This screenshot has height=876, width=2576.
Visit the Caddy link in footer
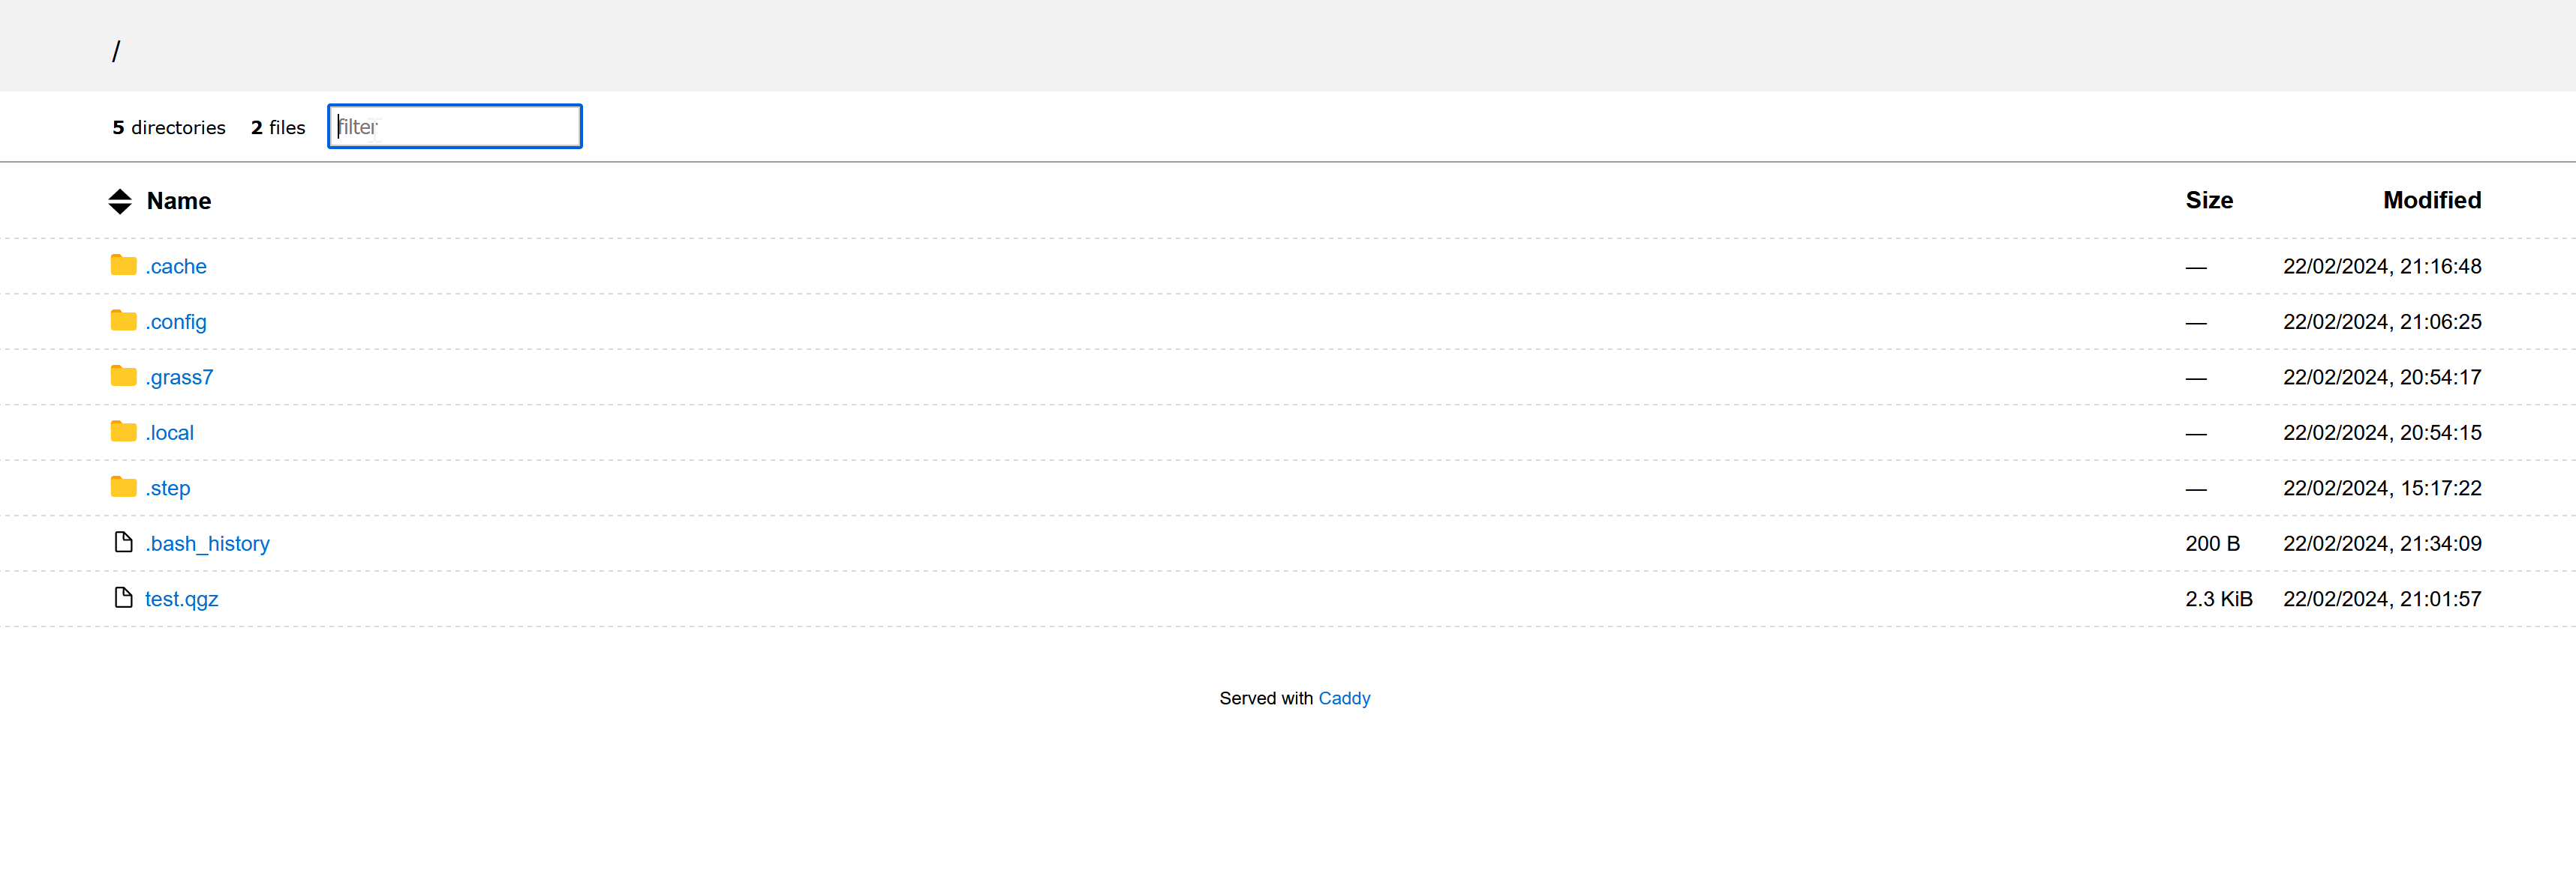pos(1343,698)
